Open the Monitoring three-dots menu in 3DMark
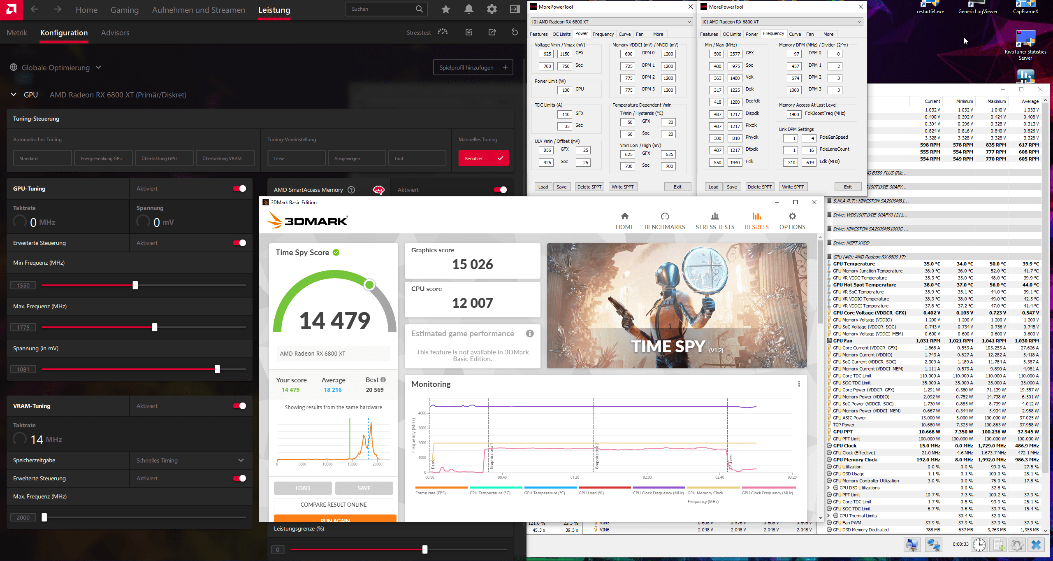Image resolution: width=1053 pixels, height=561 pixels. tap(799, 384)
